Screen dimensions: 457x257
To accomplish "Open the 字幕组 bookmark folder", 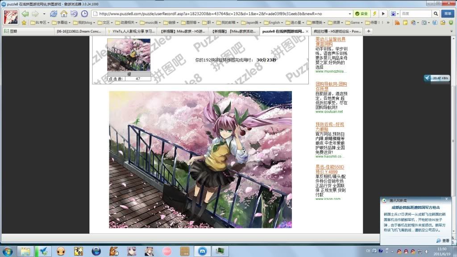I will tap(62, 22).
